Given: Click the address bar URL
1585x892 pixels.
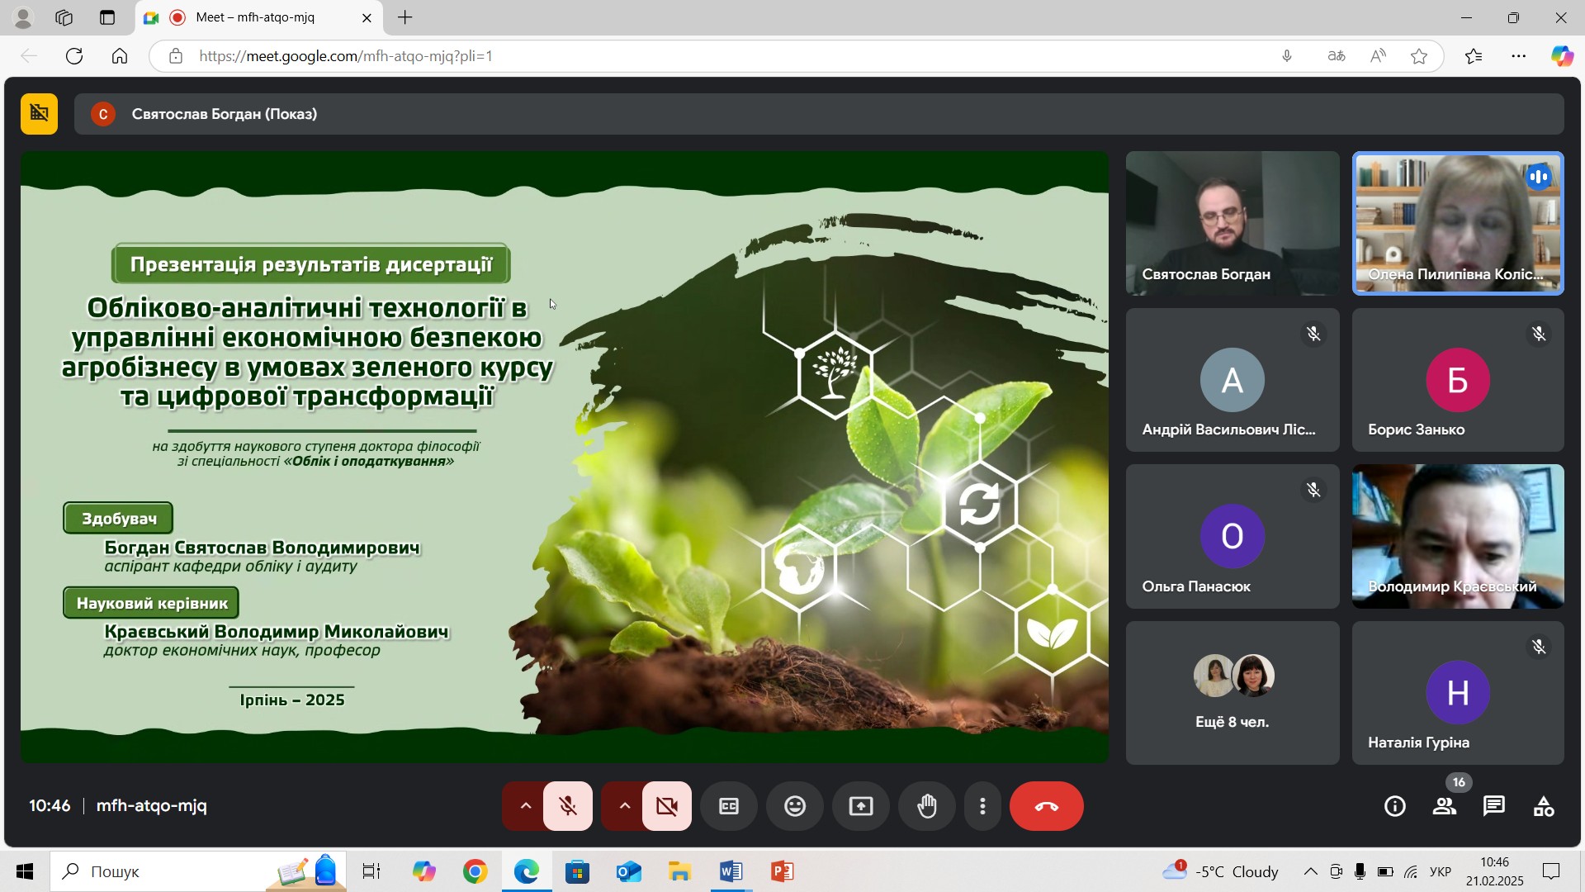Looking at the screenshot, I should point(346,56).
